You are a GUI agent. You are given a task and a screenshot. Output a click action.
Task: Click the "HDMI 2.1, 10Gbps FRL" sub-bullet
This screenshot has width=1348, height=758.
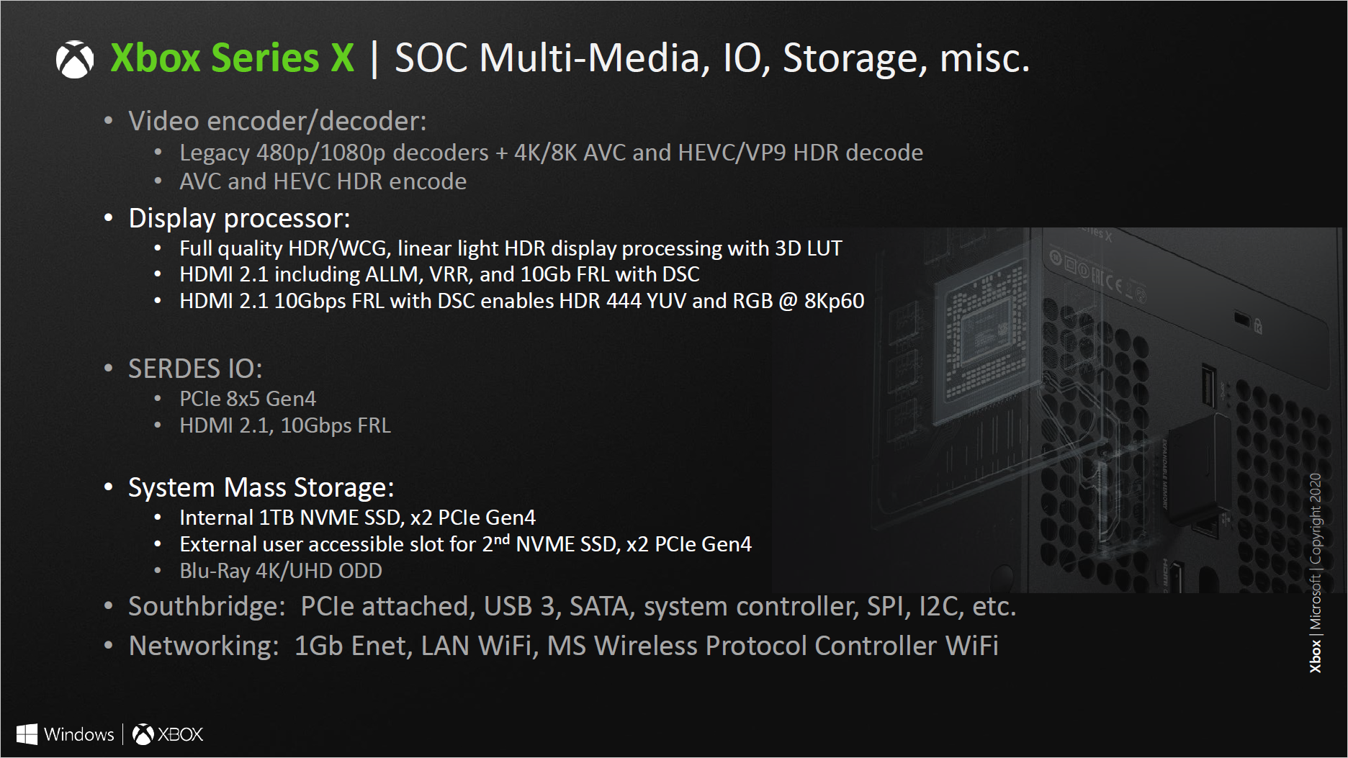point(285,425)
